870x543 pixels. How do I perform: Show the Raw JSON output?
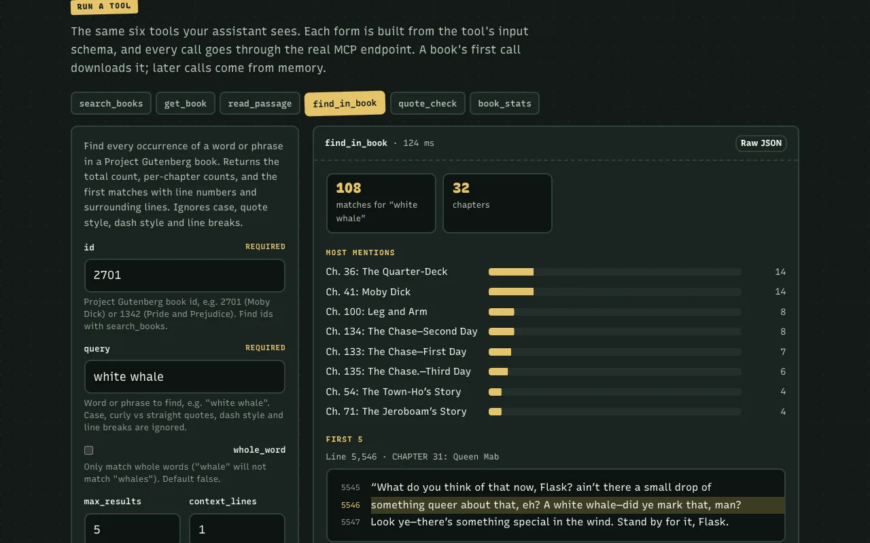pos(761,143)
